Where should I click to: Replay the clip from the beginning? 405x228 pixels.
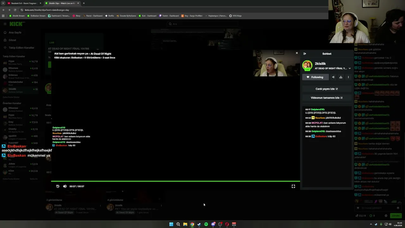[x=58, y=186]
